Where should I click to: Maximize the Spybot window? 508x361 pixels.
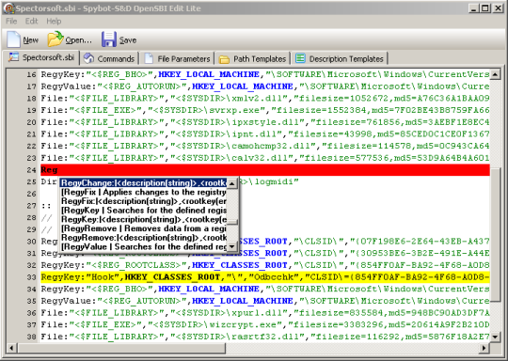[485, 8]
